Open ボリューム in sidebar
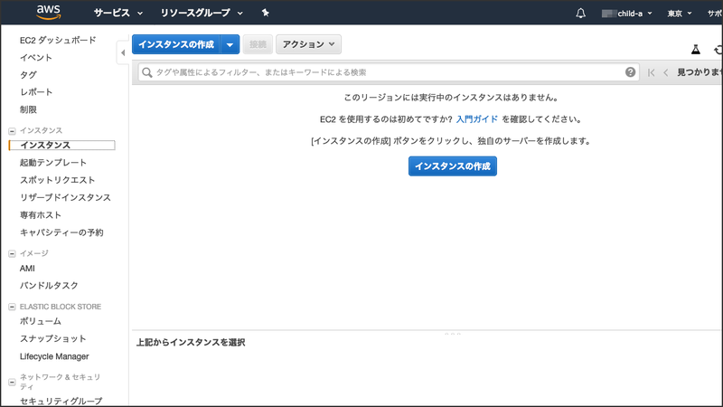The width and height of the screenshot is (723, 407). [40, 321]
